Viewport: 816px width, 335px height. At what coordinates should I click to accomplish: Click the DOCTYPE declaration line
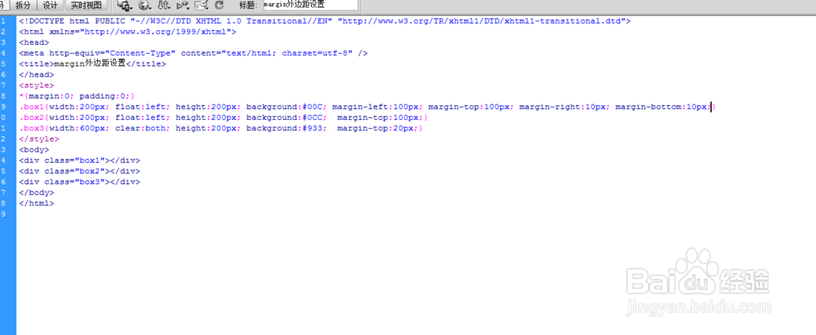pos(325,21)
